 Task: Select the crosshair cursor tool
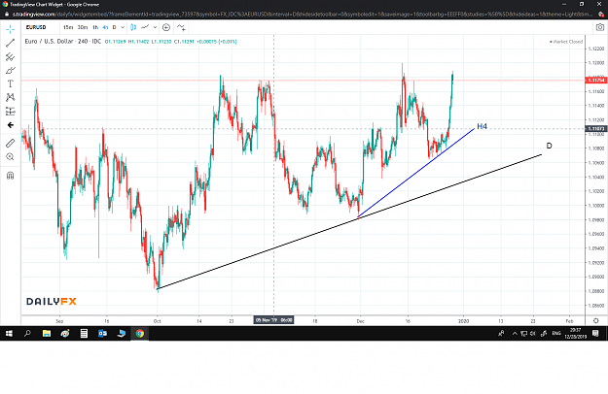(10, 29)
